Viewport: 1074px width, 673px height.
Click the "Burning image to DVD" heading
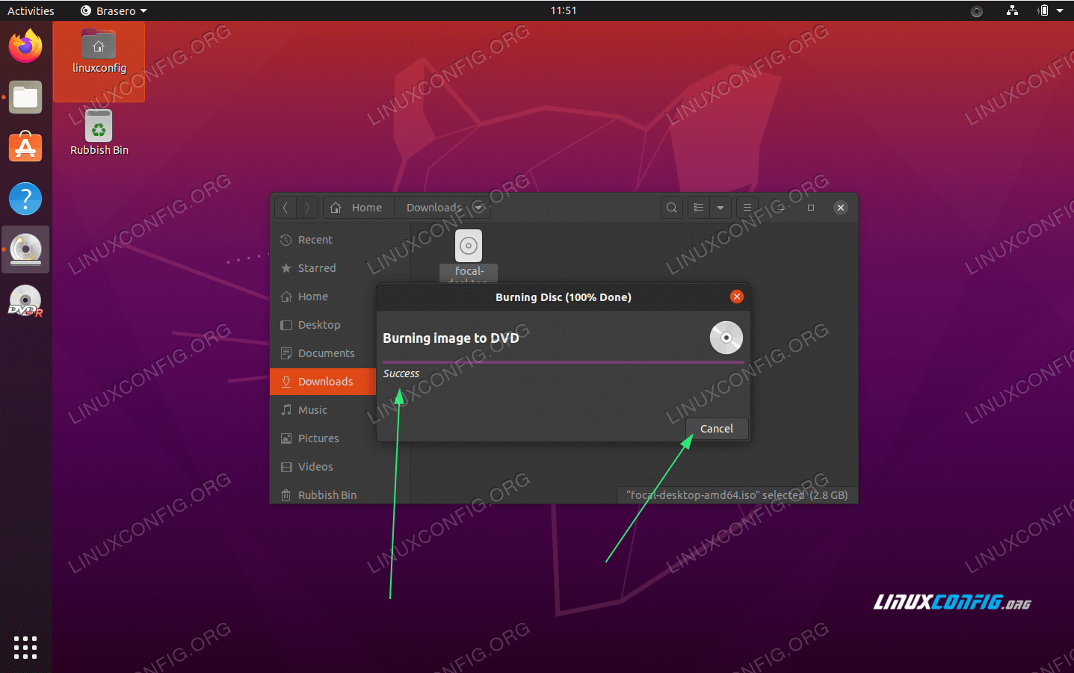click(x=451, y=338)
